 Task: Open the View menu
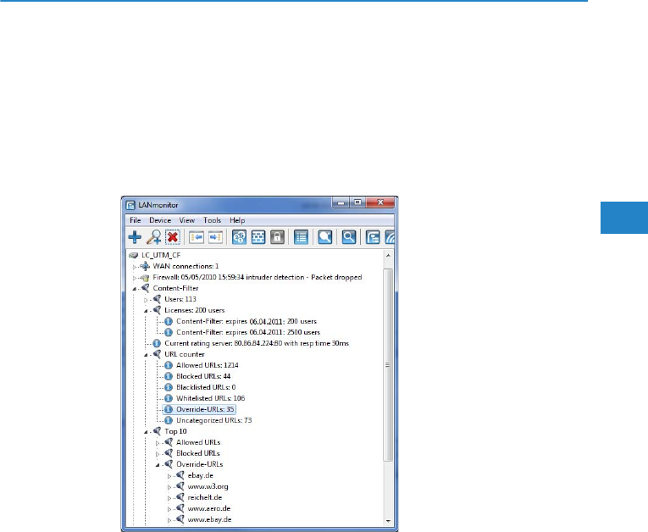point(187,220)
